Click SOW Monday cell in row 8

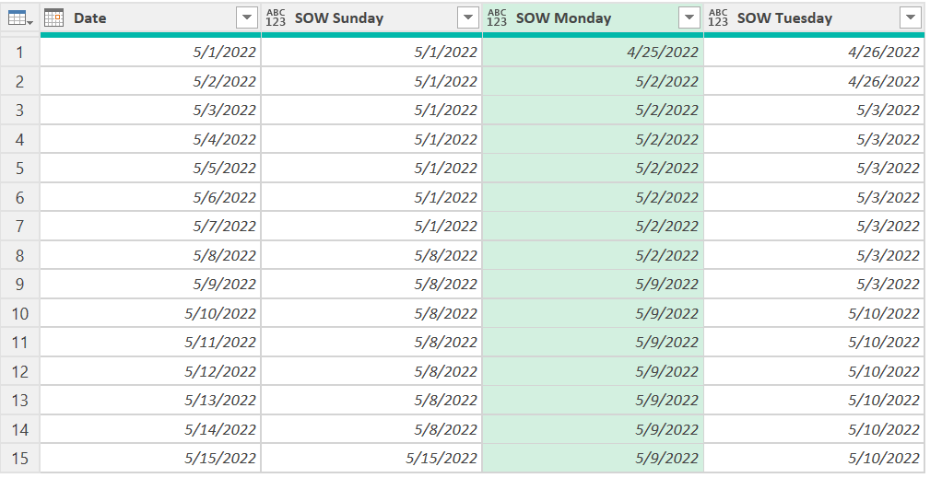pyautogui.click(x=593, y=255)
